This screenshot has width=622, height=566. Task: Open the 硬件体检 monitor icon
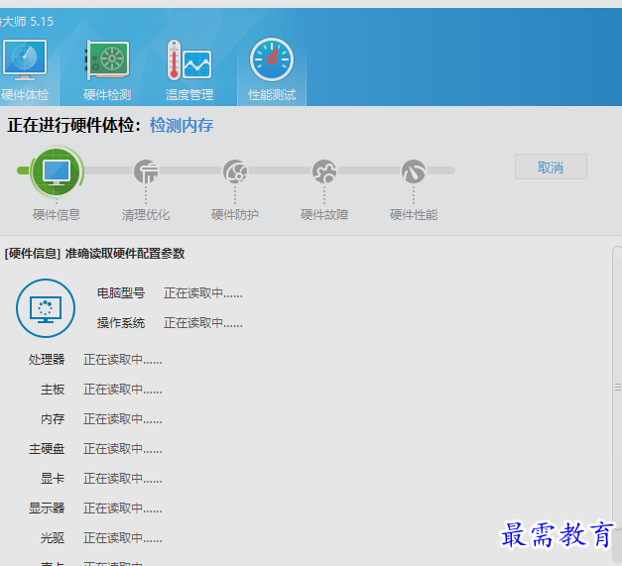pyautogui.click(x=25, y=59)
